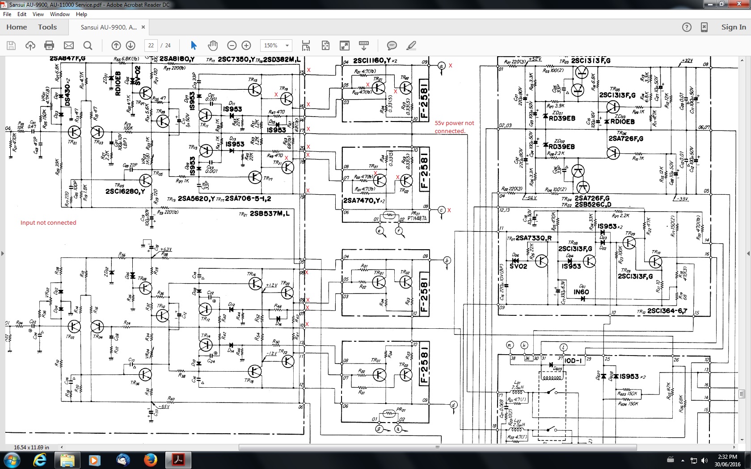Open the 150% zoom level dropdown
This screenshot has width=751, height=469.
[x=277, y=46]
